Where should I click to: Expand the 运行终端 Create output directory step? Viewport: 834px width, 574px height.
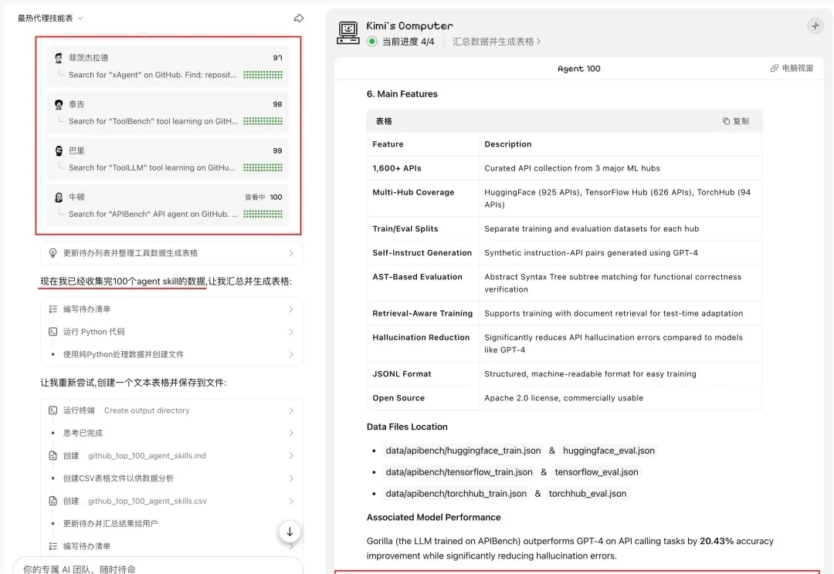171,410
